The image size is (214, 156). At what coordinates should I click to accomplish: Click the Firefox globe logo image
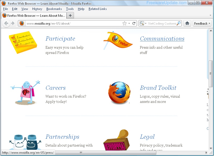point(119,93)
